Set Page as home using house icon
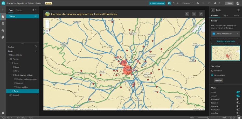This screenshot has height=119, width=242. [x=36, y=16]
